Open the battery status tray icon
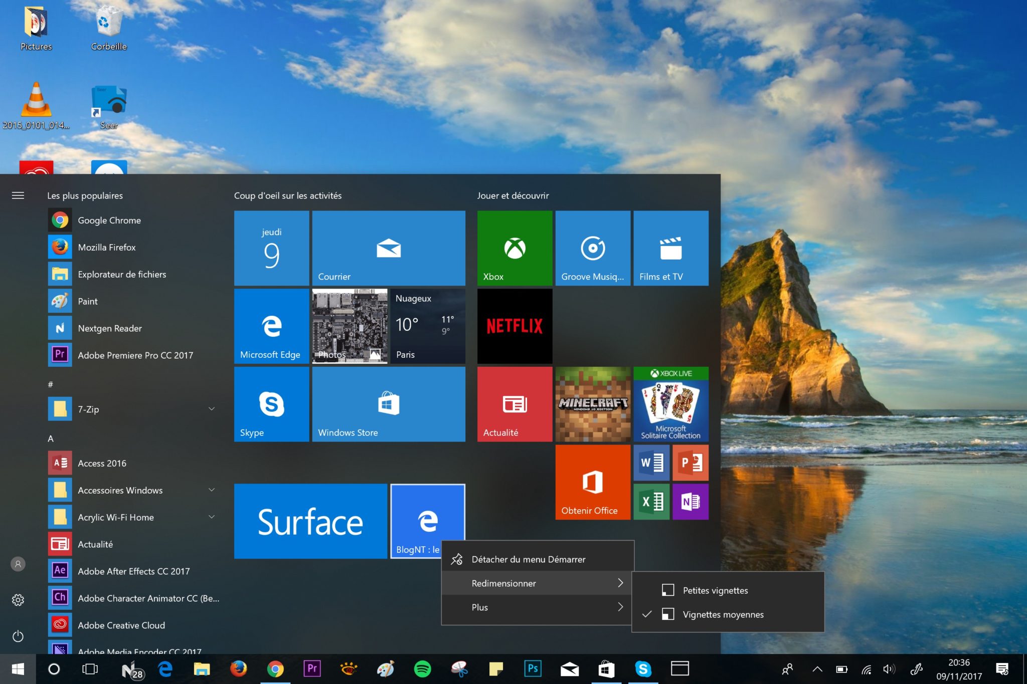The height and width of the screenshot is (684, 1027). [841, 669]
